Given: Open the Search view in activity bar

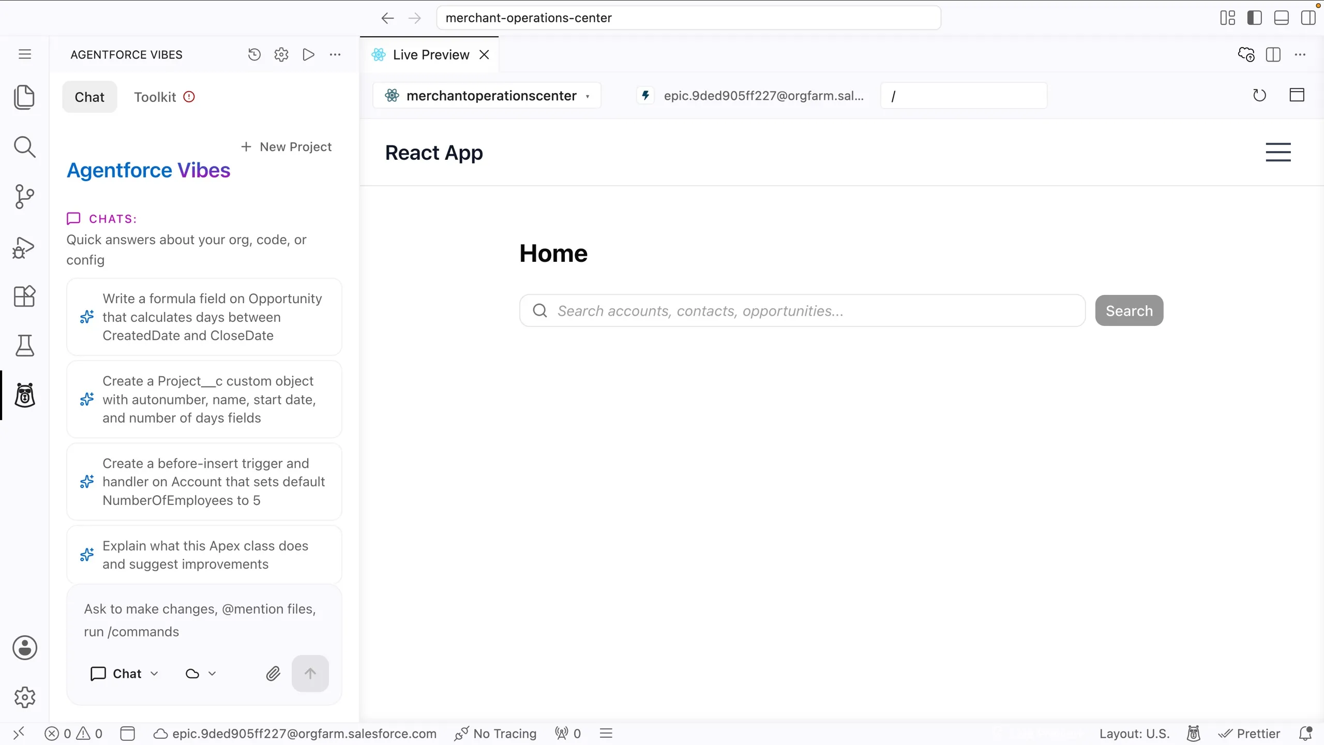Looking at the screenshot, I should pyautogui.click(x=24, y=147).
